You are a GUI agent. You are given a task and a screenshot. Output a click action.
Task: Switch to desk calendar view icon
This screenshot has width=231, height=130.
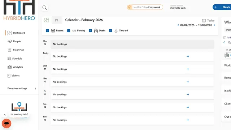pos(56,20)
